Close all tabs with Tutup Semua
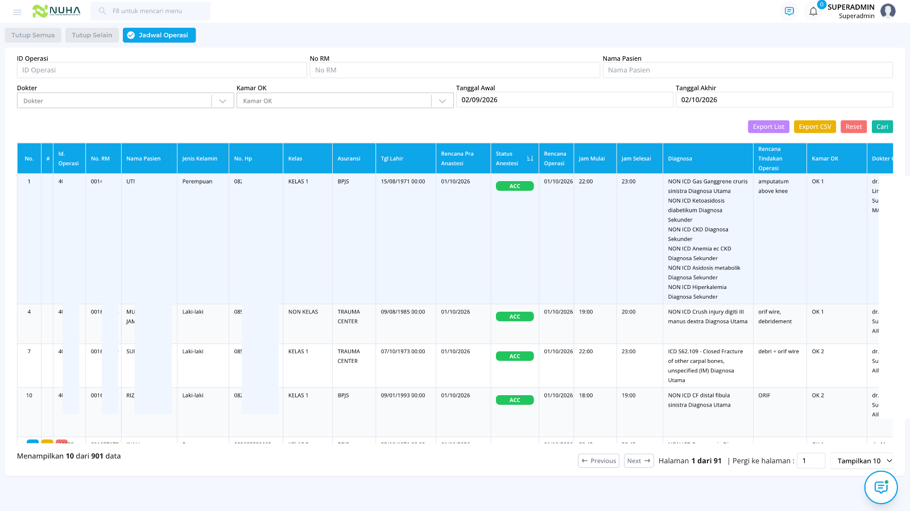Image resolution: width=910 pixels, height=511 pixels. pyautogui.click(x=33, y=35)
